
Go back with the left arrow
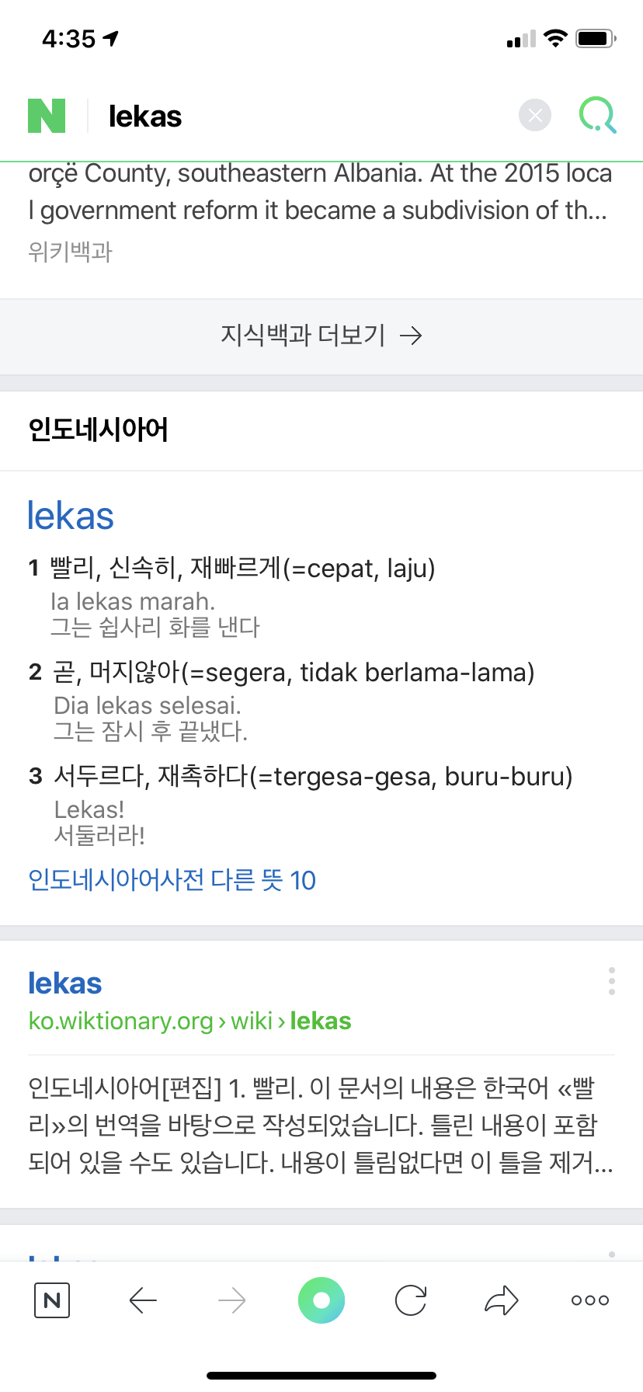pos(143,1300)
